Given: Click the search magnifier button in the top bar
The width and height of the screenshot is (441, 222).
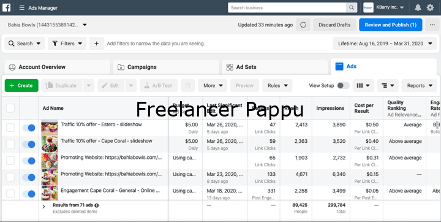Looking at the screenshot, I should tap(352, 7).
